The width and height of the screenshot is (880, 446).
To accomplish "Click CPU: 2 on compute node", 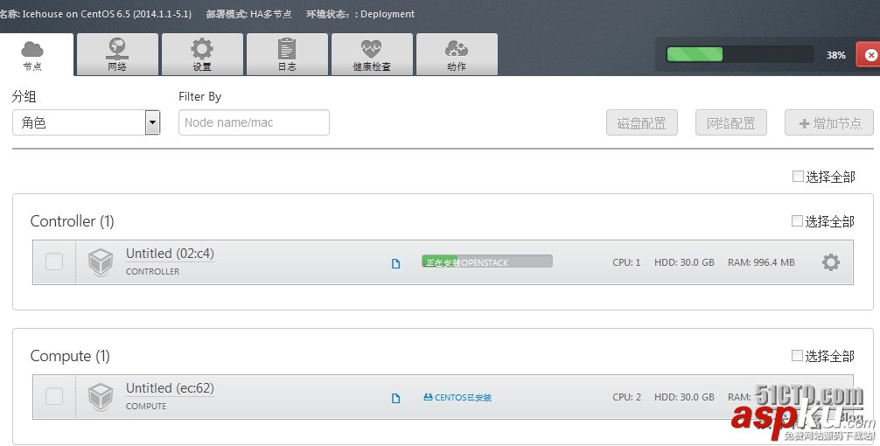I will point(626,397).
